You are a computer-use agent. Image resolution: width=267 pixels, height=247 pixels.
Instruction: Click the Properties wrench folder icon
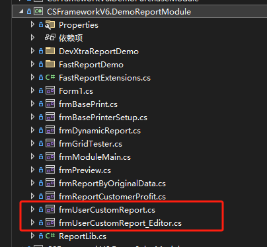coord(50,24)
